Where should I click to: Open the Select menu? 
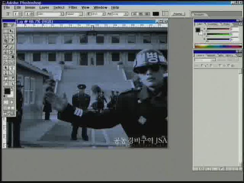(x=59, y=7)
